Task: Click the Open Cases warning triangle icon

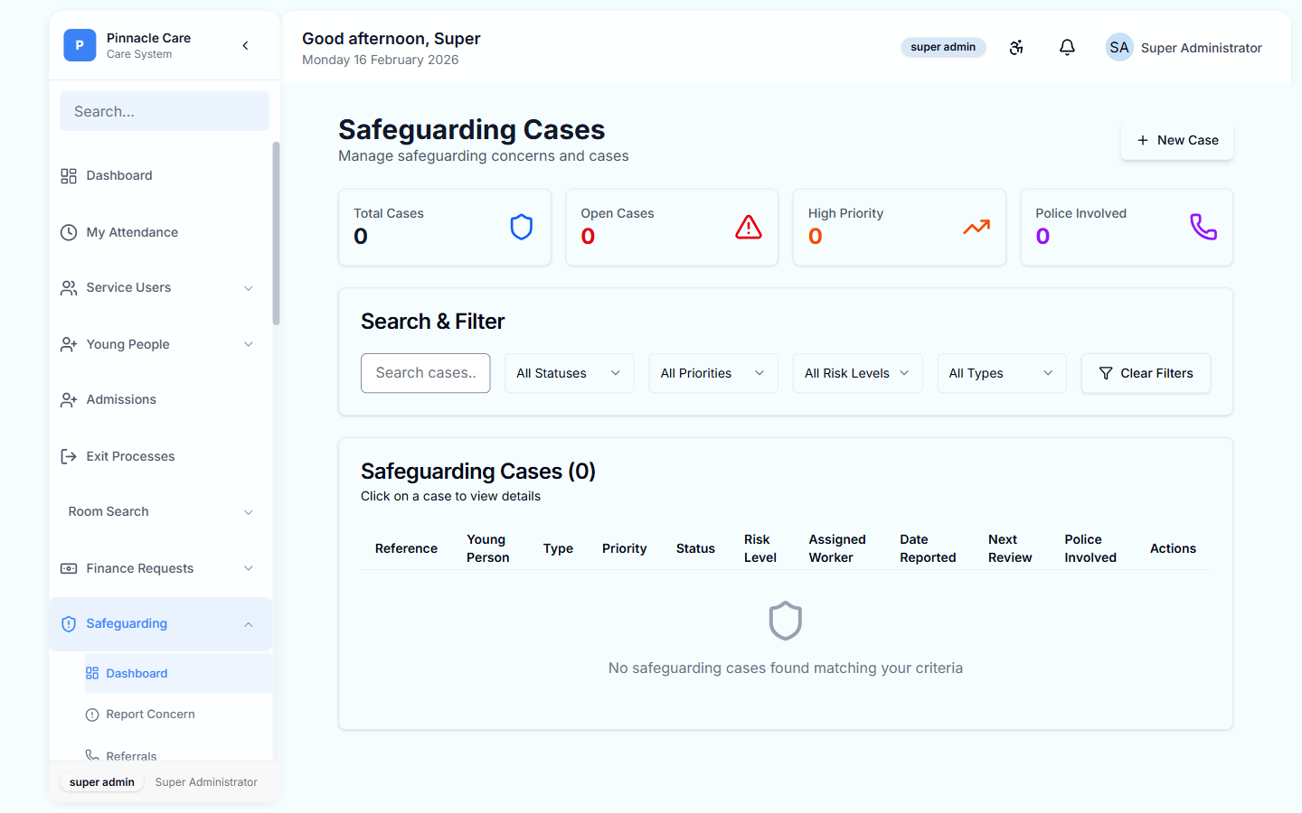Action: (x=749, y=227)
